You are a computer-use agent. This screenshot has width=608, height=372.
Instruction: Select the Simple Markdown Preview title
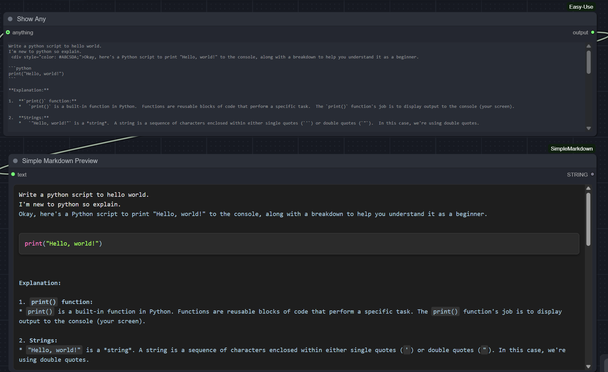click(x=60, y=161)
